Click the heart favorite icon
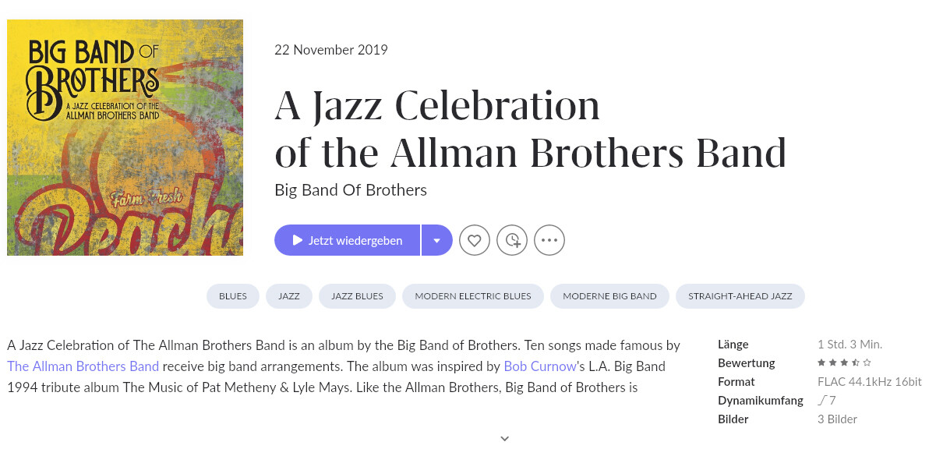 coord(475,240)
